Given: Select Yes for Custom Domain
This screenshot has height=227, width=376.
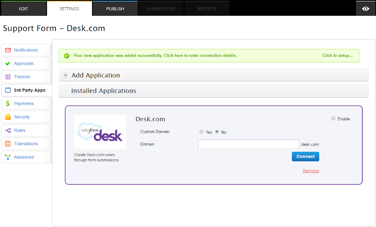Looking at the screenshot, I should point(201,132).
